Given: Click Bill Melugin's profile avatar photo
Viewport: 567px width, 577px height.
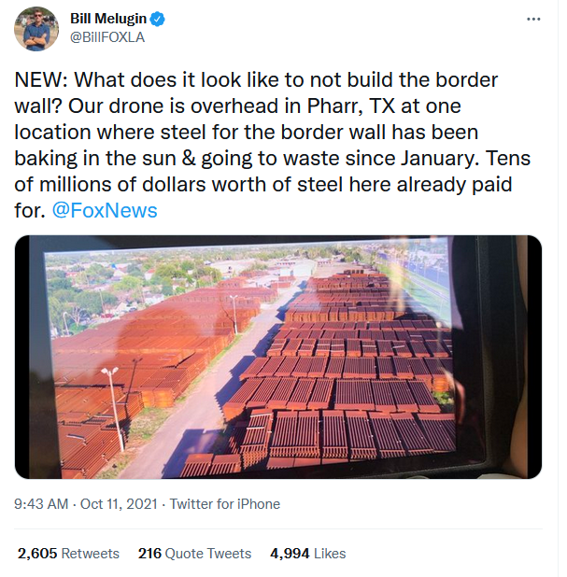Looking at the screenshot, I should (36, 28).
